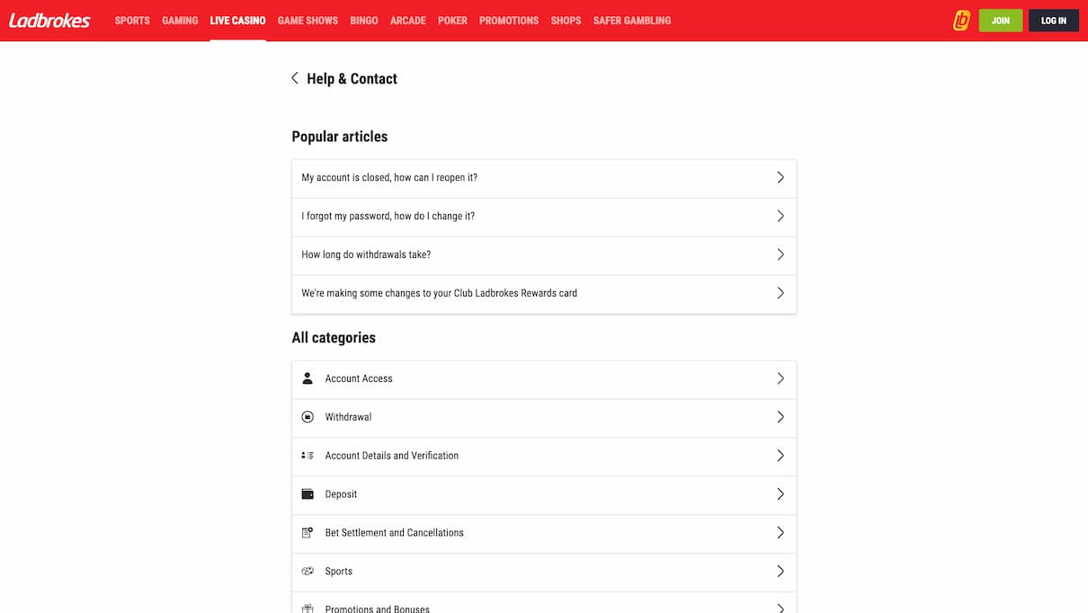Click the Sports category icon
Screen dimensions: 1088x613
click(308, 571)
